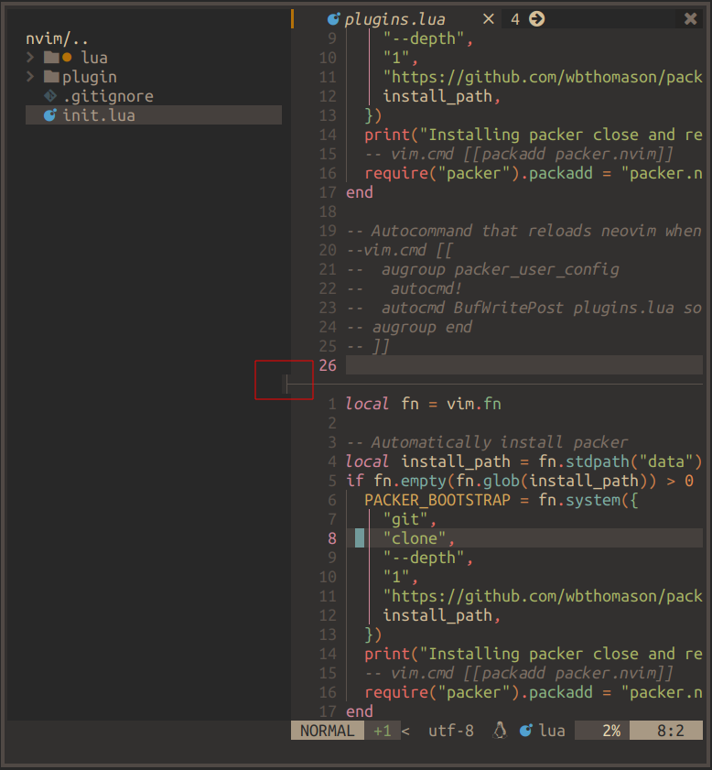
Task: Click the Lua icon on plugins.lua tab
Action: tap(334, 19)
